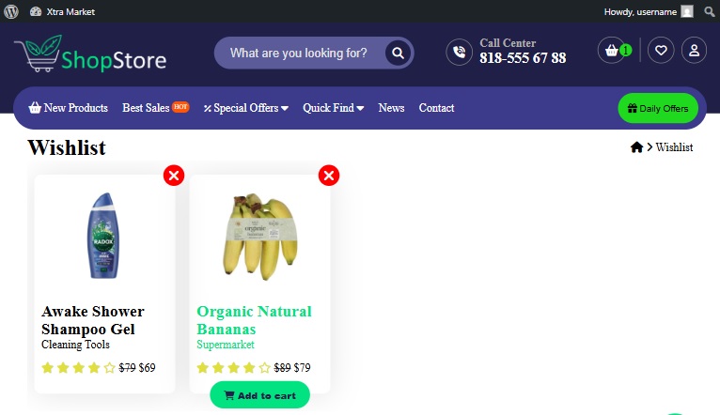The height and width of the screenshot is (415, 720).
Task: Click the search magnifier button in search bar
Action: coord(398,54)
